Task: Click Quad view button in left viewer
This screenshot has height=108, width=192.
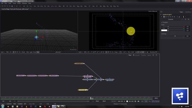Action: 23,52
